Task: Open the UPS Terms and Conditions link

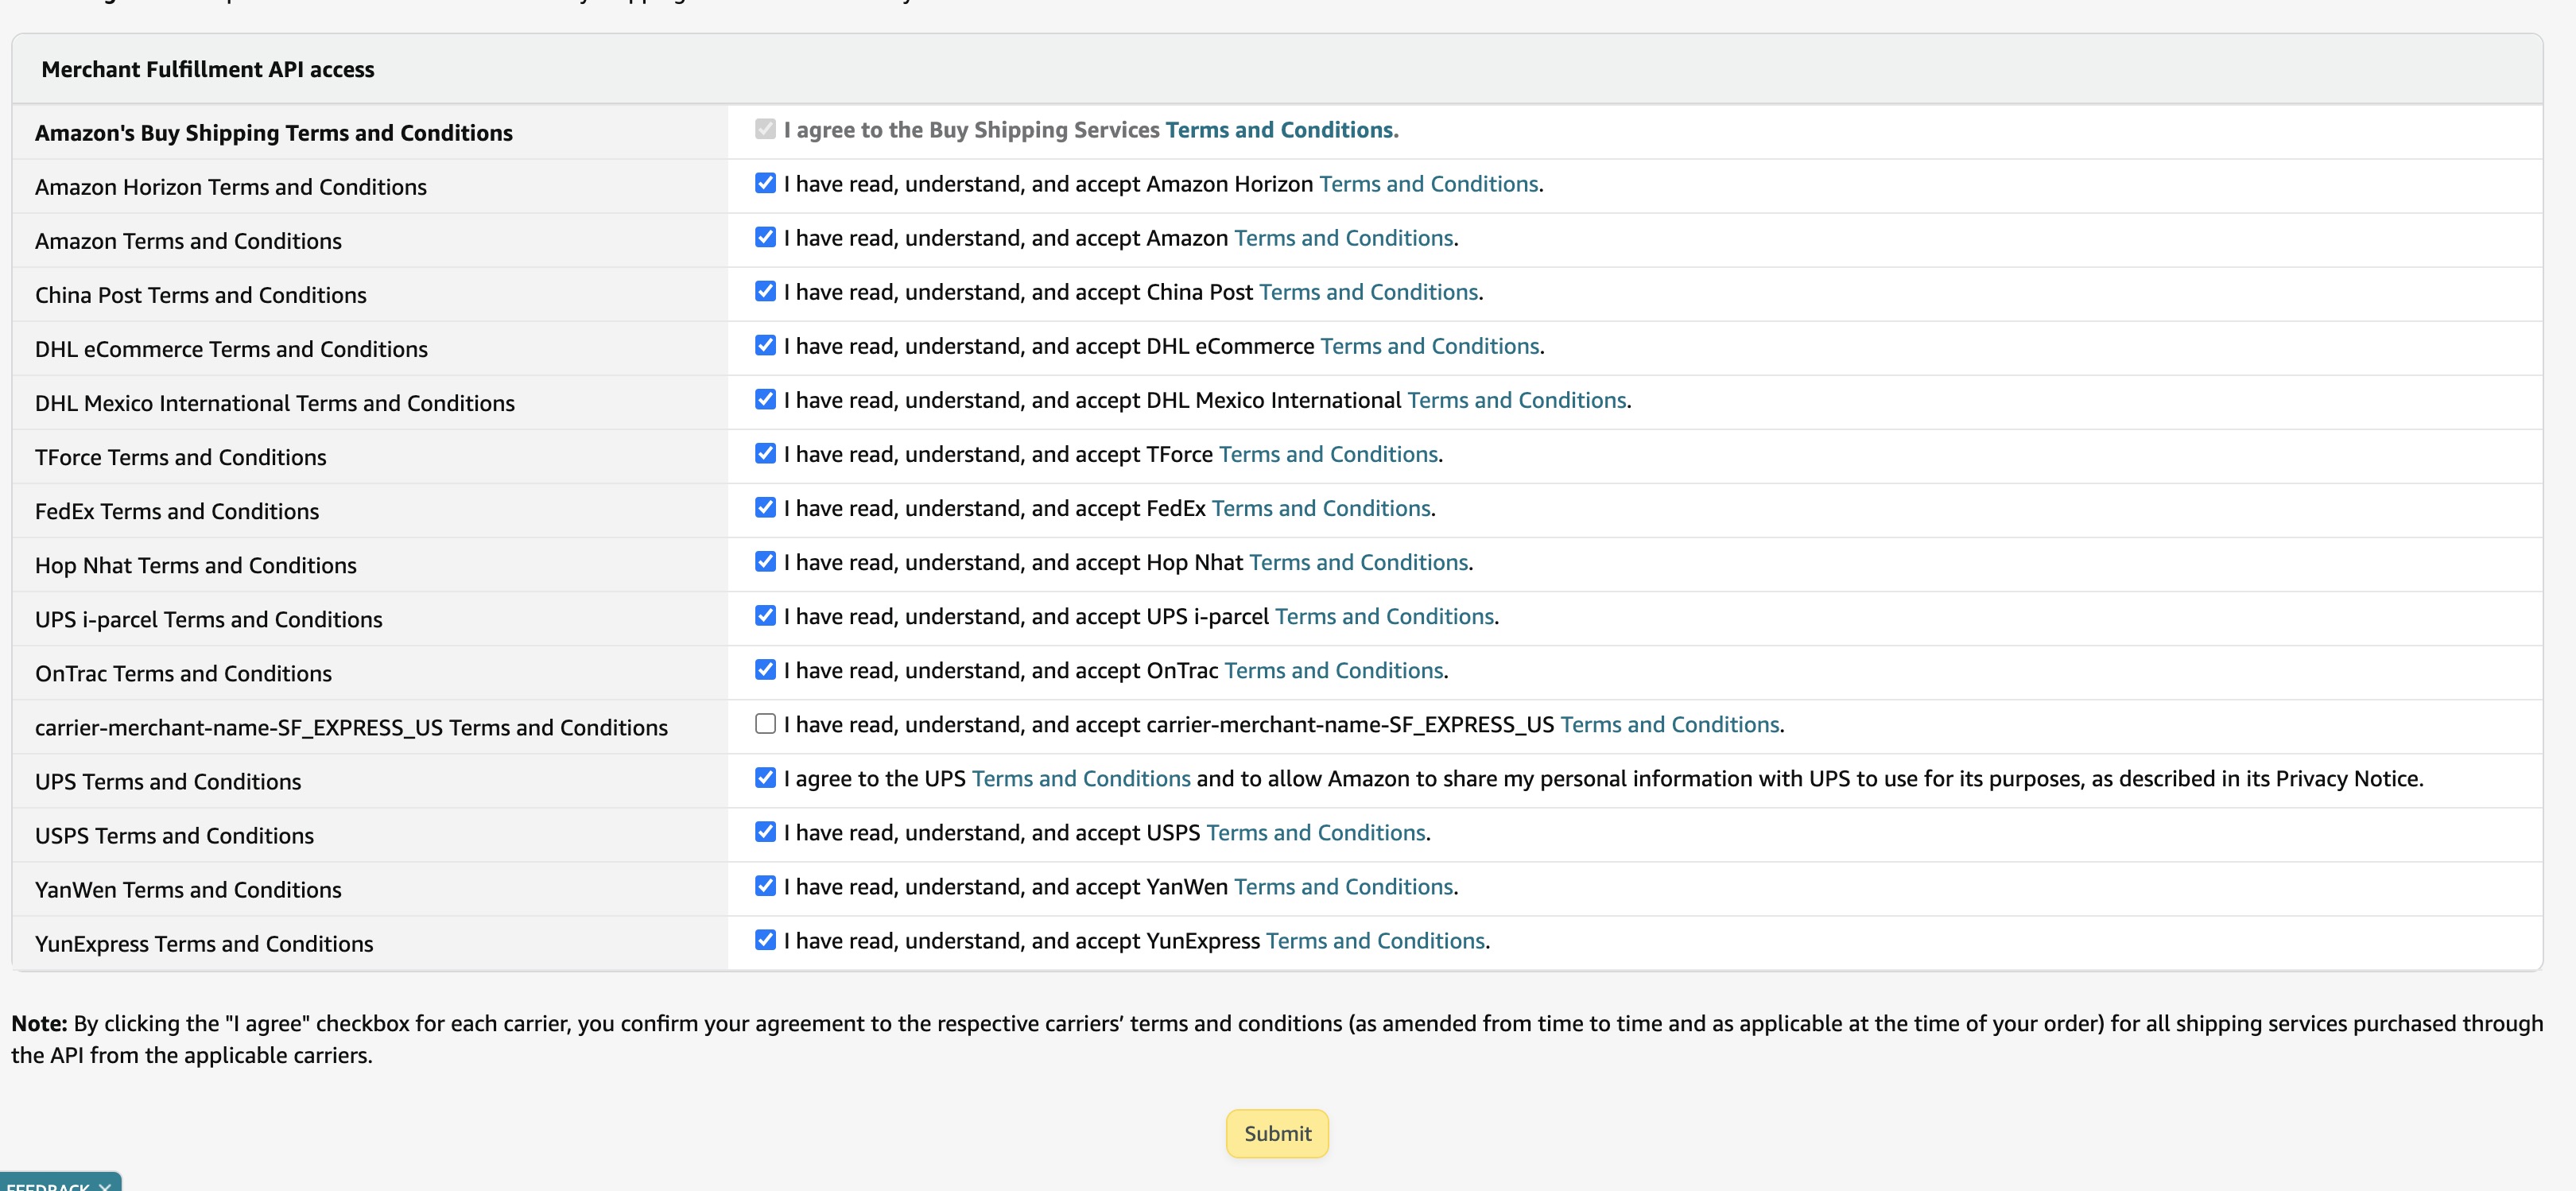Action: tap(1080, 779)
